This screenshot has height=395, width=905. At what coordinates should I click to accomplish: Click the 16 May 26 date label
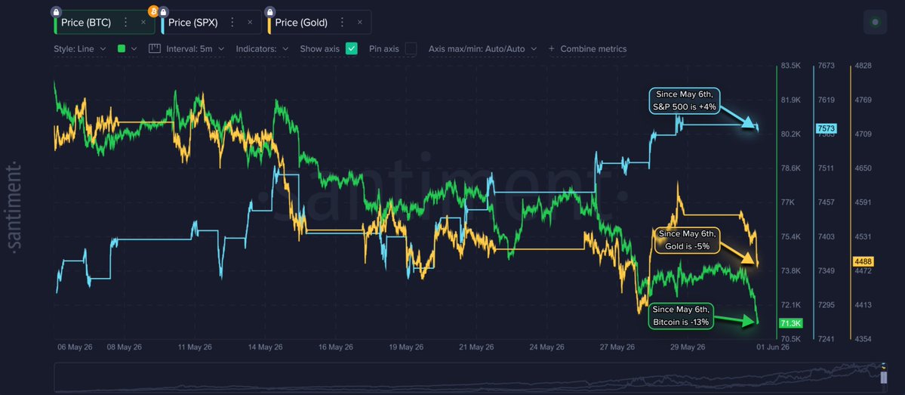(x=337, y=347)
